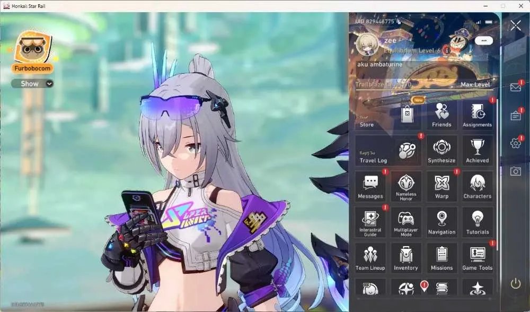The height and width of the screenshot is (312, 530).
Task: Copy the UID with the copy icon
Action: pyautogui.click(x=399, y=21)
